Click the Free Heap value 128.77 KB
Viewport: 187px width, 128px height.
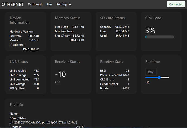click(78, 27)
